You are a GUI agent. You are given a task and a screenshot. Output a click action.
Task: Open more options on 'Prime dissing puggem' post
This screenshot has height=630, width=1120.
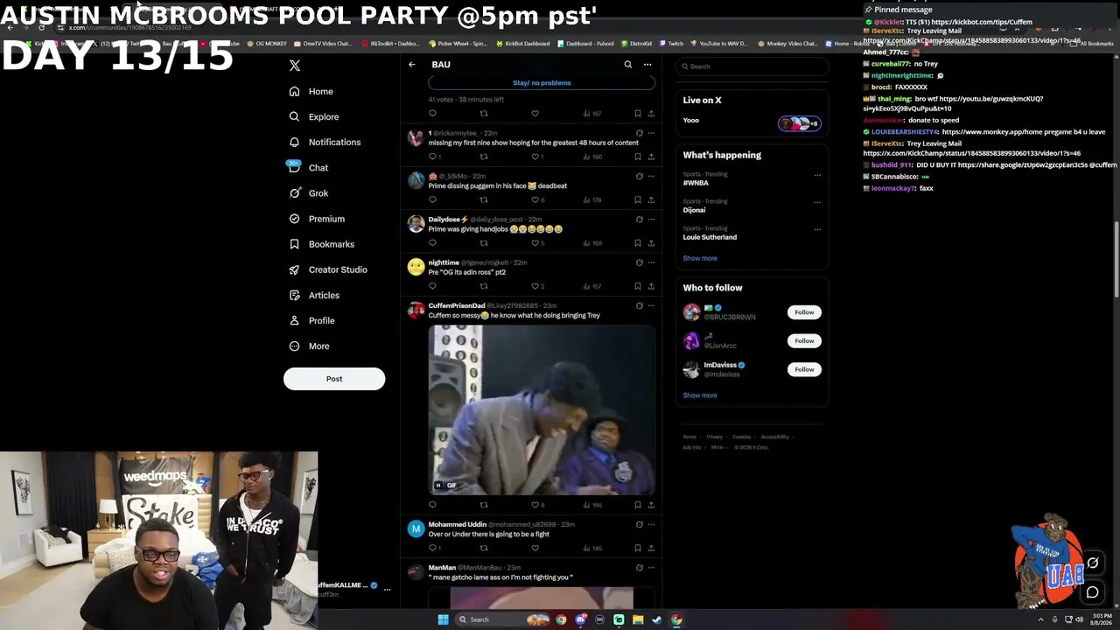(651, 176)
